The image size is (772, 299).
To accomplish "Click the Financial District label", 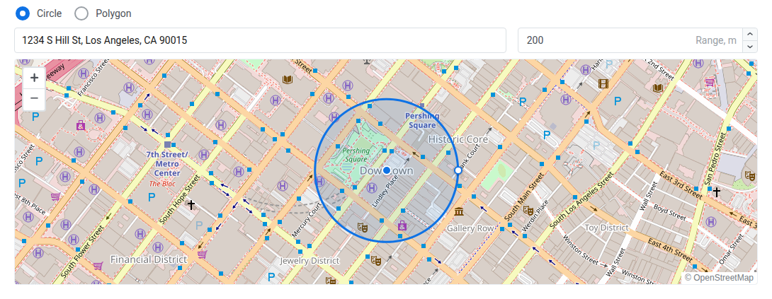I will tap(149, 259).
